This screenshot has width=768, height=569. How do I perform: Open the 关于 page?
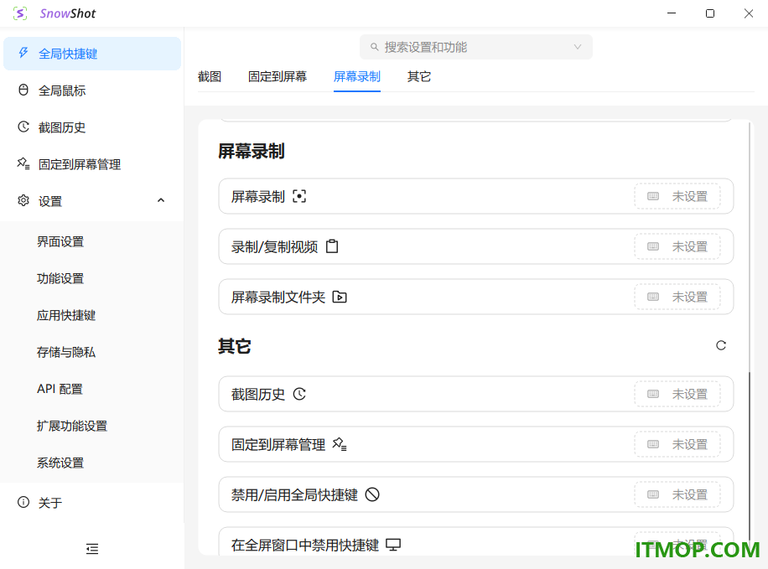pos(92,503)
